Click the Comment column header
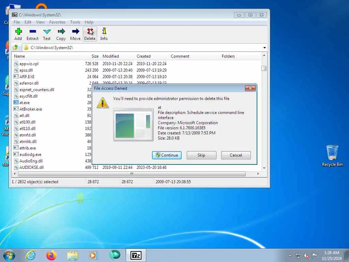 pyautogui.click(x=186, y=56)
